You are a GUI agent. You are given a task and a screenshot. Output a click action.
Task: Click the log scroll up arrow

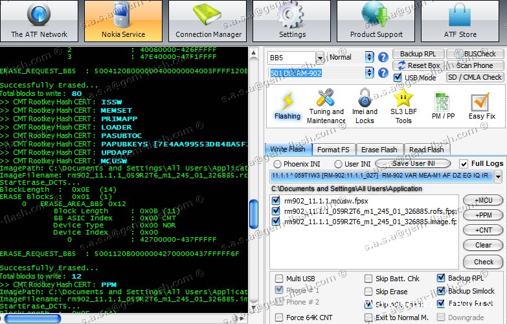tap(254, 52)
